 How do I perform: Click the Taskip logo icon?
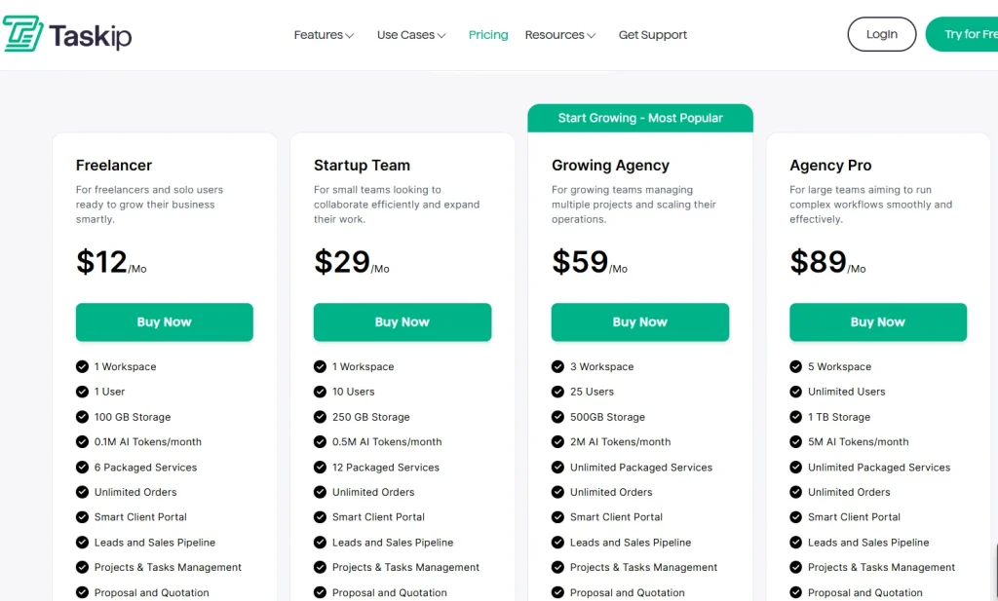point(22,34)
